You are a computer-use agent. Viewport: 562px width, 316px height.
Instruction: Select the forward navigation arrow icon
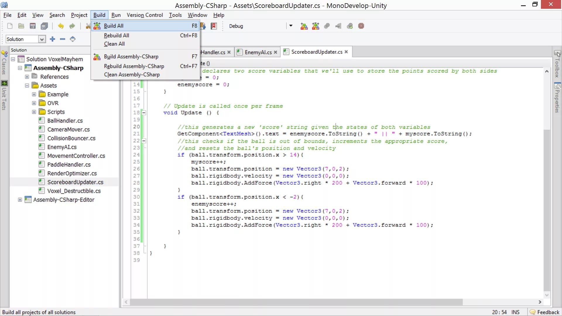(x=72, y=26)
